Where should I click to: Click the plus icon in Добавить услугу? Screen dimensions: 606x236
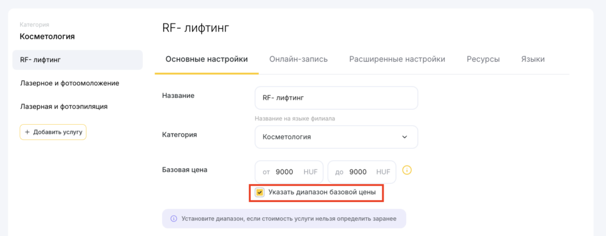tap(27, 132)
